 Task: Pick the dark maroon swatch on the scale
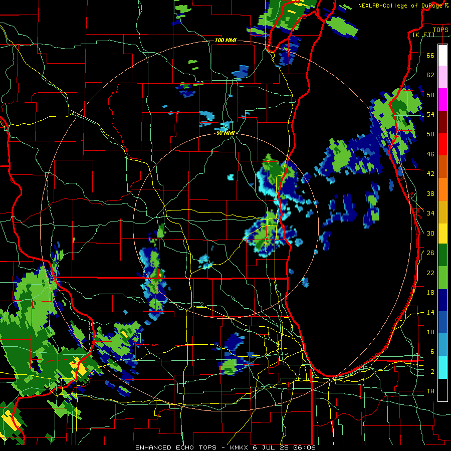[442, 122]
